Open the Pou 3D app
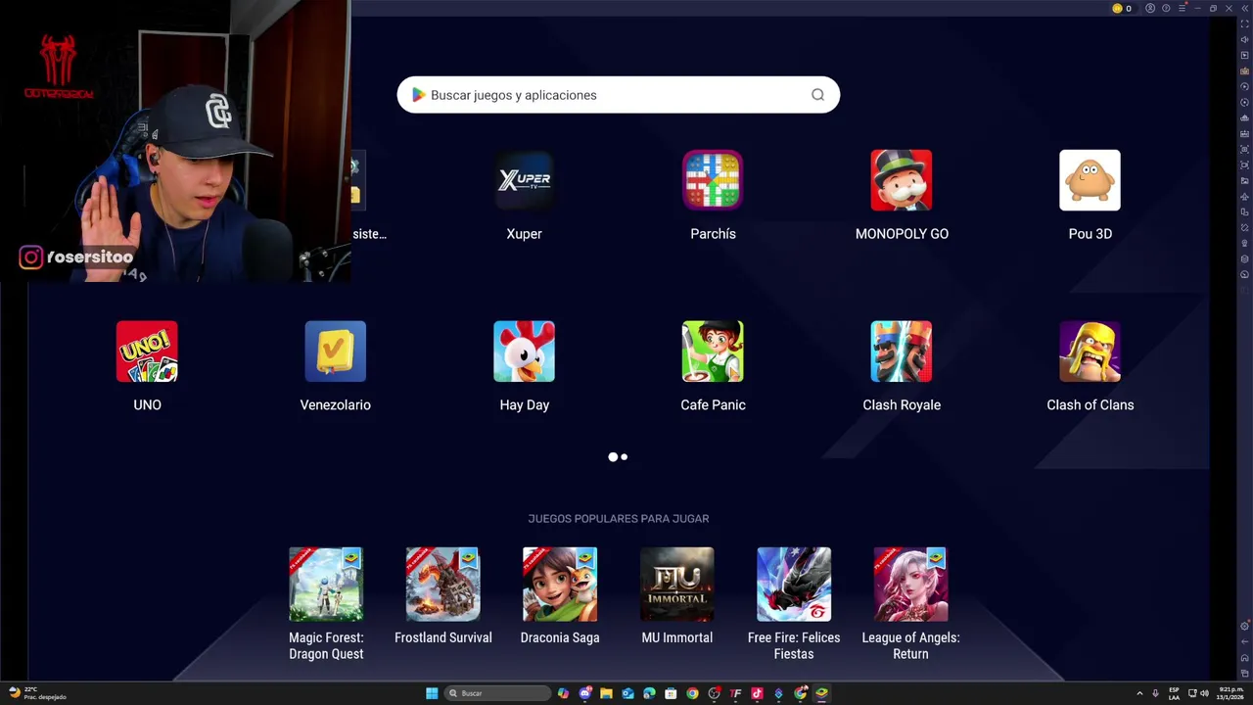This screenshot has height=705, width=1253. (1090, 180)
